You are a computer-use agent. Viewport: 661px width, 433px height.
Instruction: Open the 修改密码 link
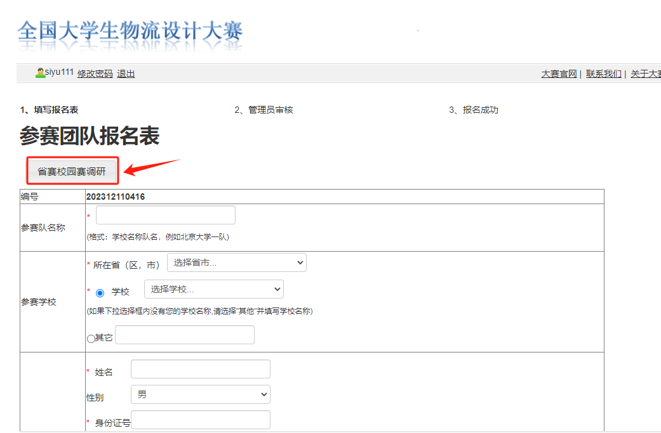click(x=95, y=74)
